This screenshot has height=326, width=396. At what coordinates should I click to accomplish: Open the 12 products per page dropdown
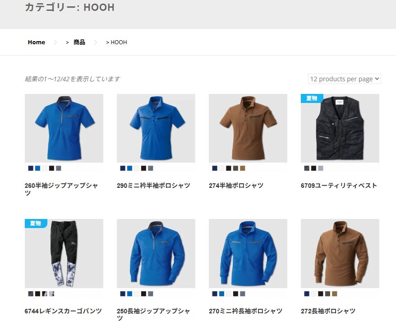coord(344,79)
